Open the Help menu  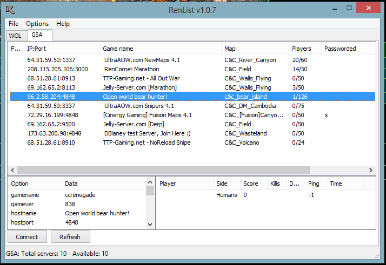coord(63,24)
